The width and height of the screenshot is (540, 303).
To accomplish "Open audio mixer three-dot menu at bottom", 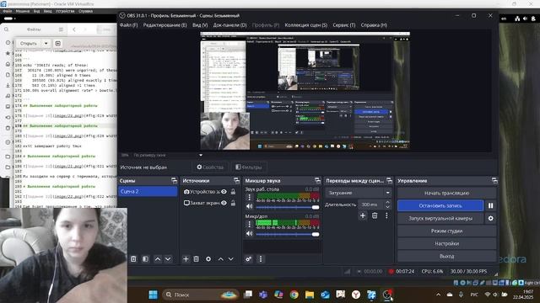I will click(261, 259).
